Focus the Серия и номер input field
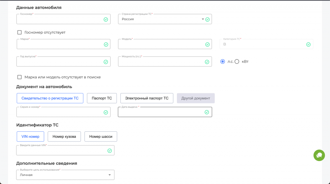Viewport: 330px width, 184px height. (60, 112)
